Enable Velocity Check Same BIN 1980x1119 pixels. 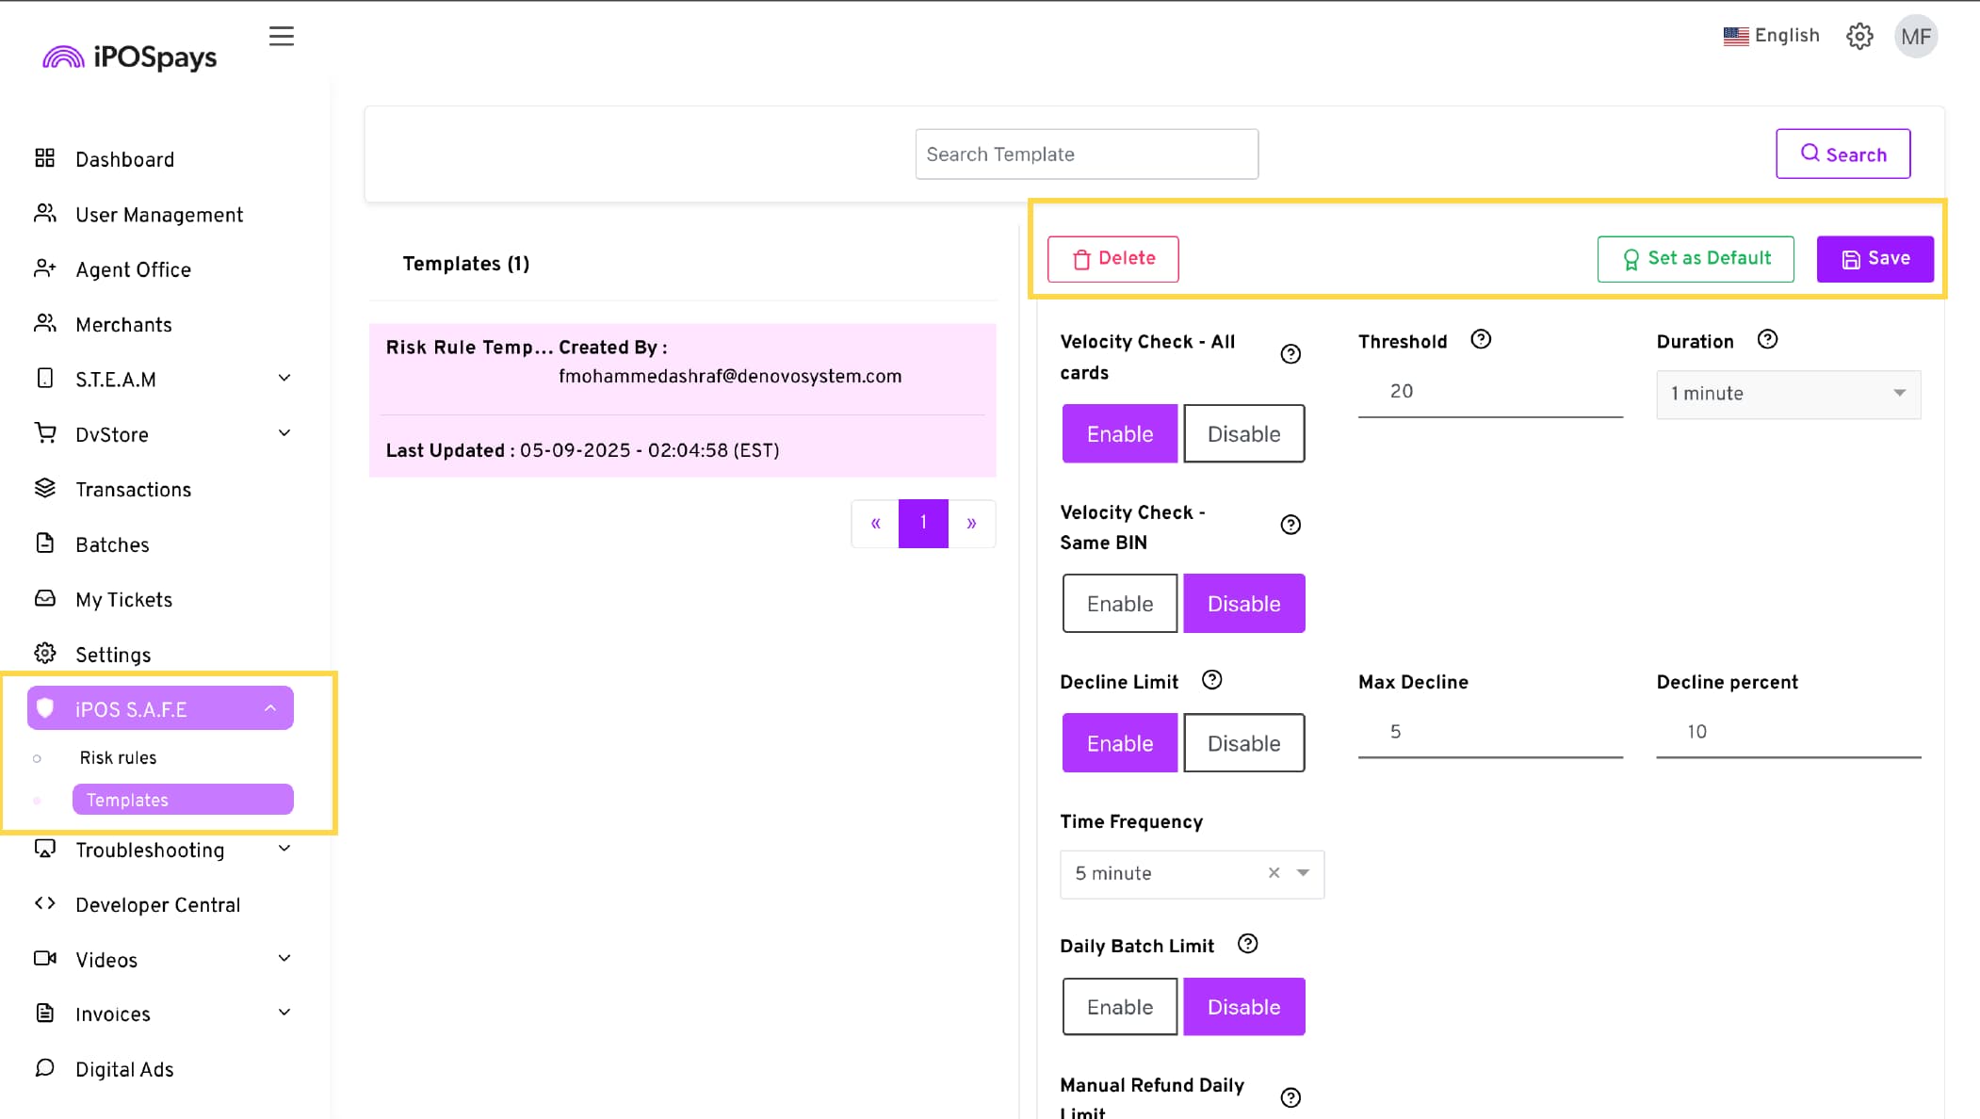click(x=1119, y=604)
